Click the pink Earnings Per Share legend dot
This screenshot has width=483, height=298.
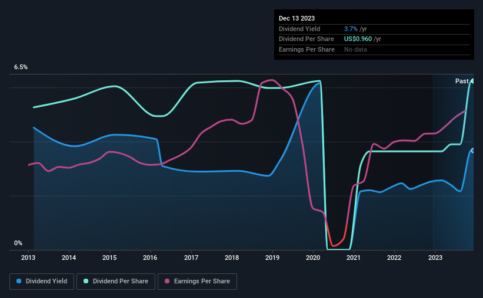tap(167, 281)
